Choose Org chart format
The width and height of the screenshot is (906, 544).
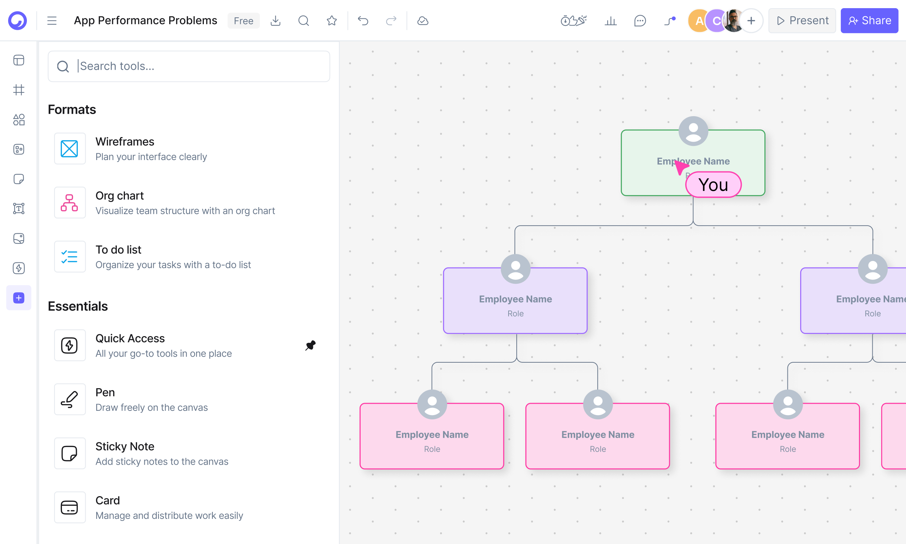click(x=185, y=203)
